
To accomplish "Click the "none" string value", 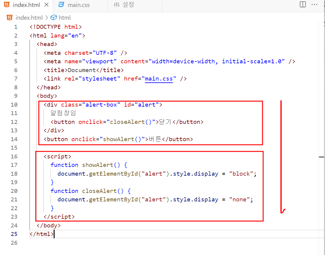I will tap(240, 200).
